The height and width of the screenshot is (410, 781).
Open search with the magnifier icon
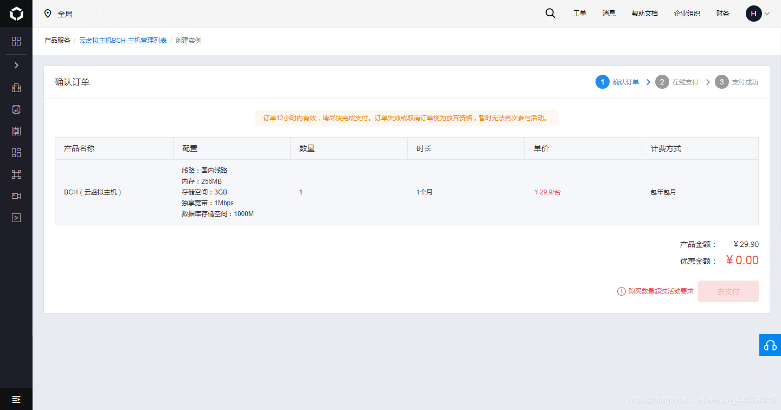[550, 14]
